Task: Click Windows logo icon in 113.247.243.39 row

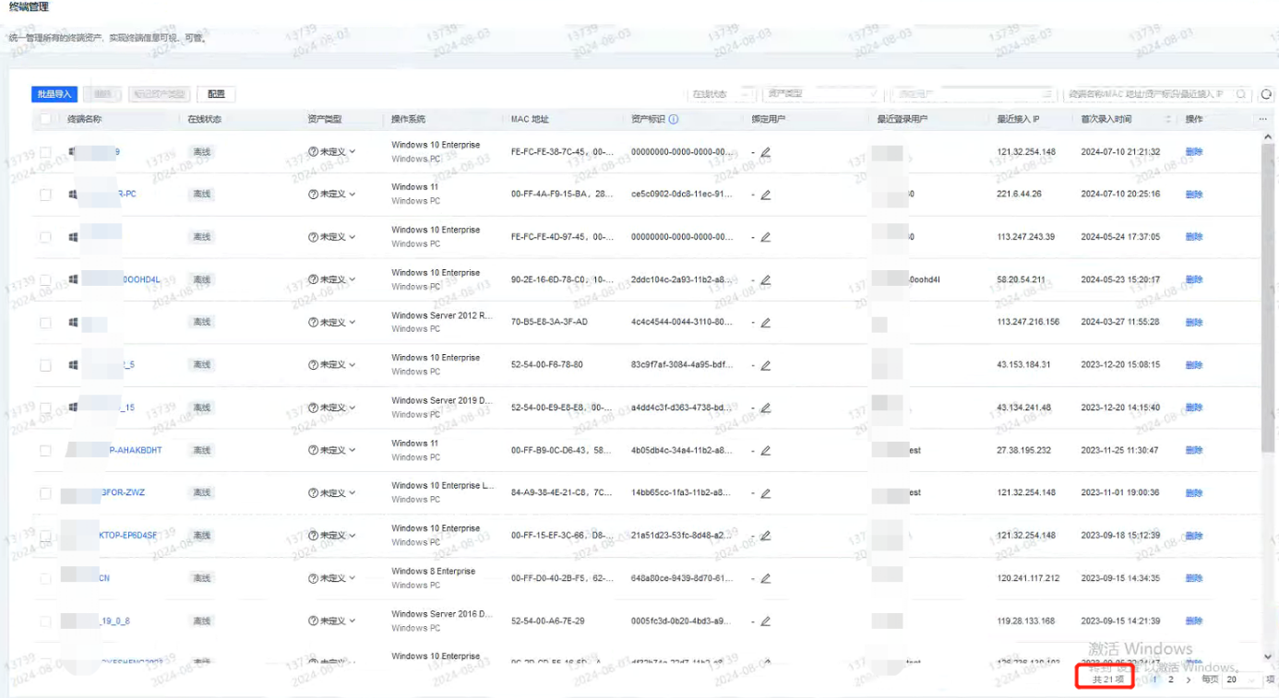Action: click(73, 237)
